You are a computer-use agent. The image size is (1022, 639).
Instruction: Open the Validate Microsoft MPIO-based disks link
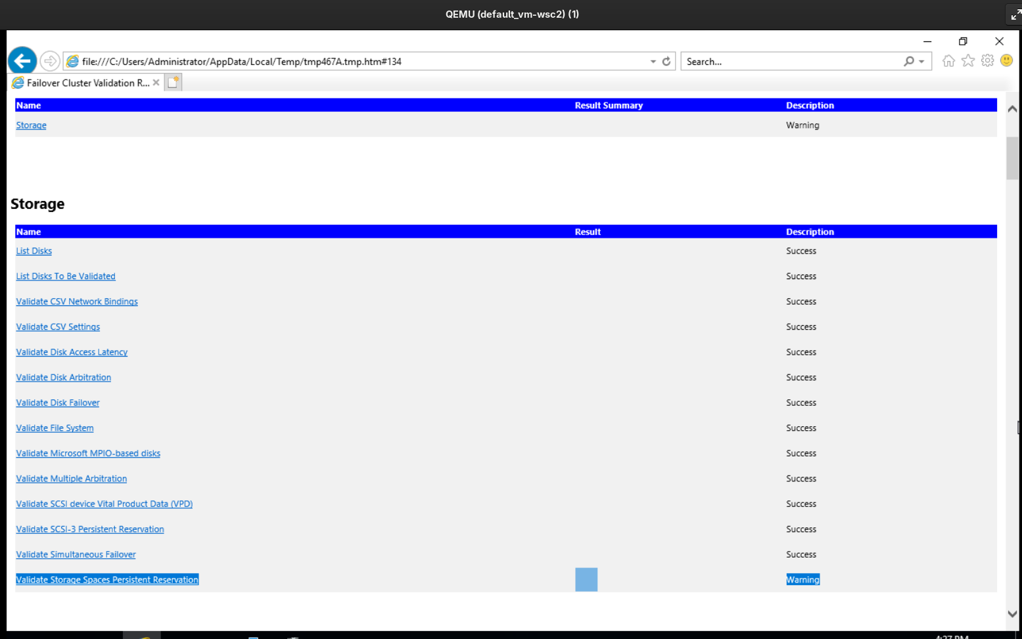[88, 453]
